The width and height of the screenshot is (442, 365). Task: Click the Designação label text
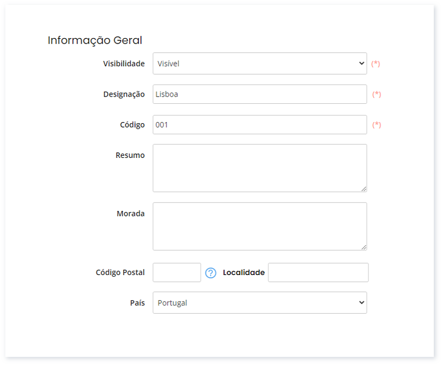tap(124, 94)
